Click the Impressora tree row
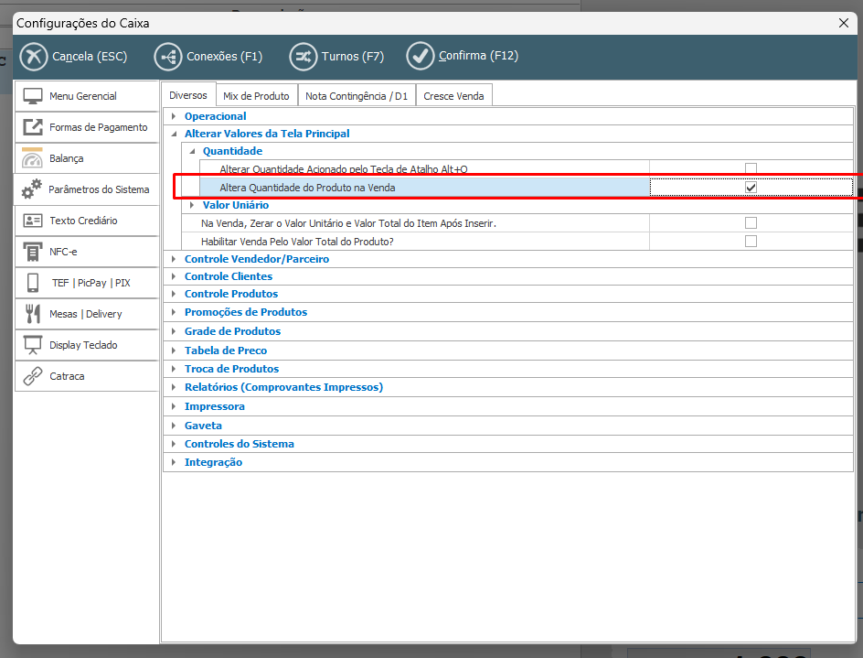The width and height of the screenshot is (863, 658). [x=215, y=406]
